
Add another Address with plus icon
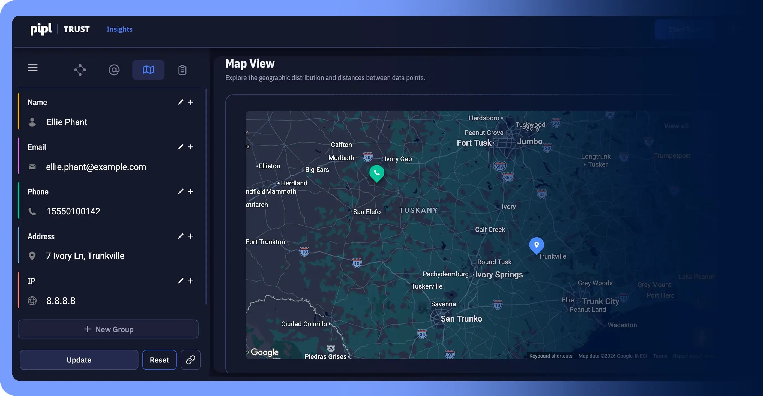point(191,236)
